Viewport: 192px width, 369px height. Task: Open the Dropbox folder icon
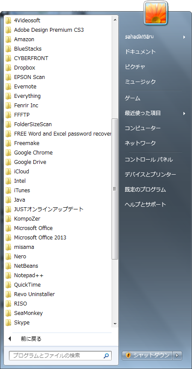click(x=8, y=68)
